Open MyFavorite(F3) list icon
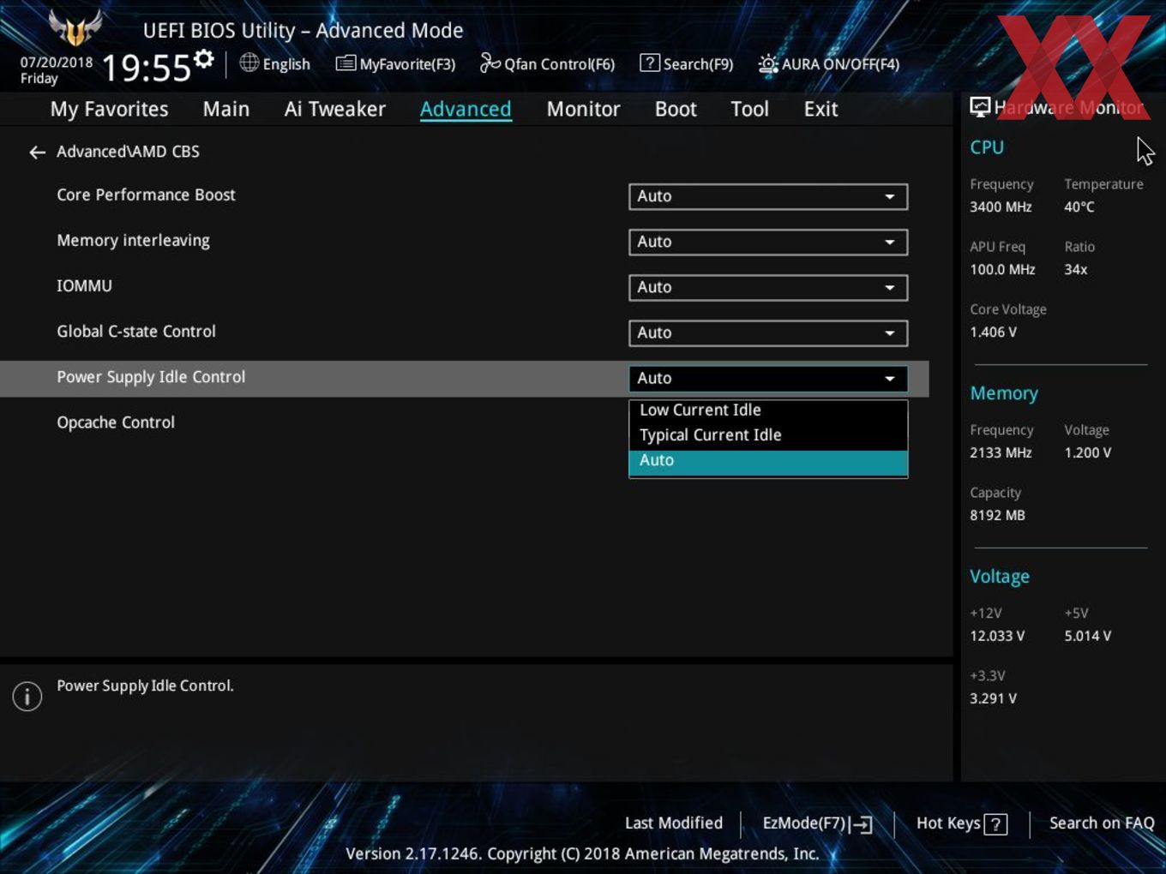Image resolution: width=1166 pixels, height=874 pixels. point(346,63)
